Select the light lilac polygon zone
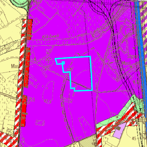 coord(119,131)
